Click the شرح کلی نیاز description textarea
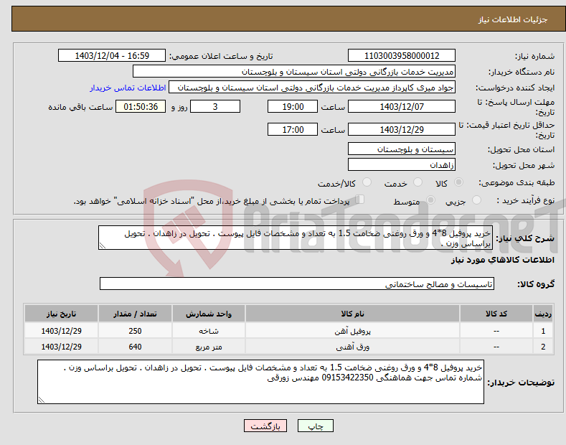This screenshot has width=566, height=445. [296, 238]
